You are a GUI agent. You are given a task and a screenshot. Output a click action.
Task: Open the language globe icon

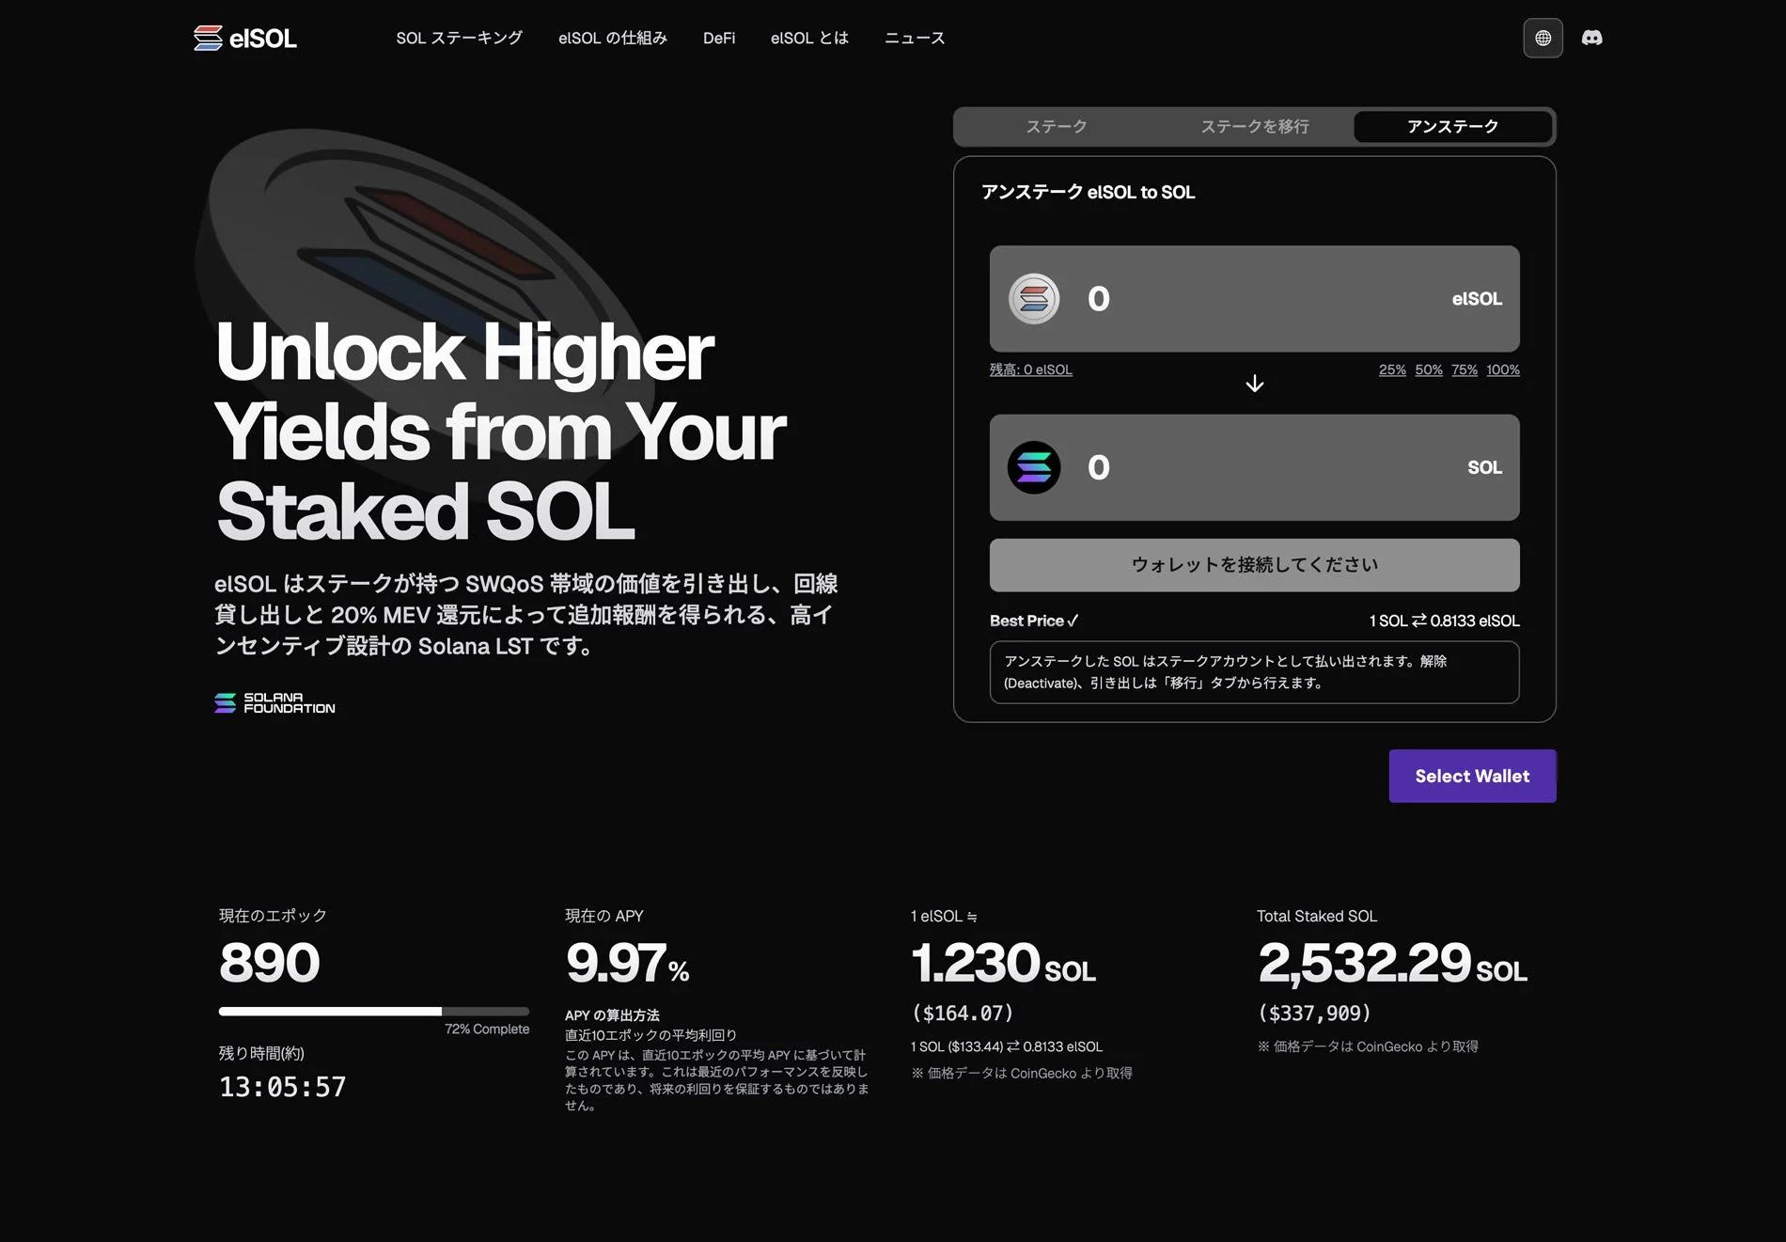click(x=1543, y=38)
